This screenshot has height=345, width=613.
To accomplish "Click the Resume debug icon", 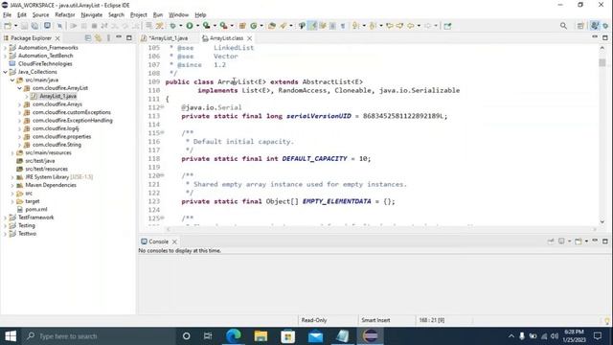I will 73,26.
